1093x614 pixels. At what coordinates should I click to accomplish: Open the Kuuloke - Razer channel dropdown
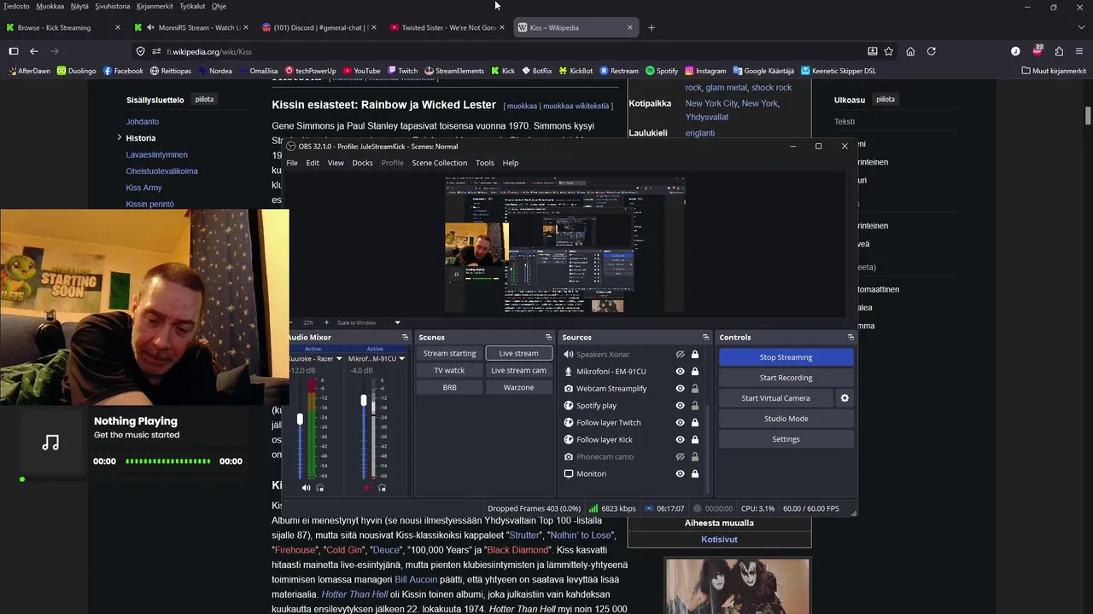339,359
